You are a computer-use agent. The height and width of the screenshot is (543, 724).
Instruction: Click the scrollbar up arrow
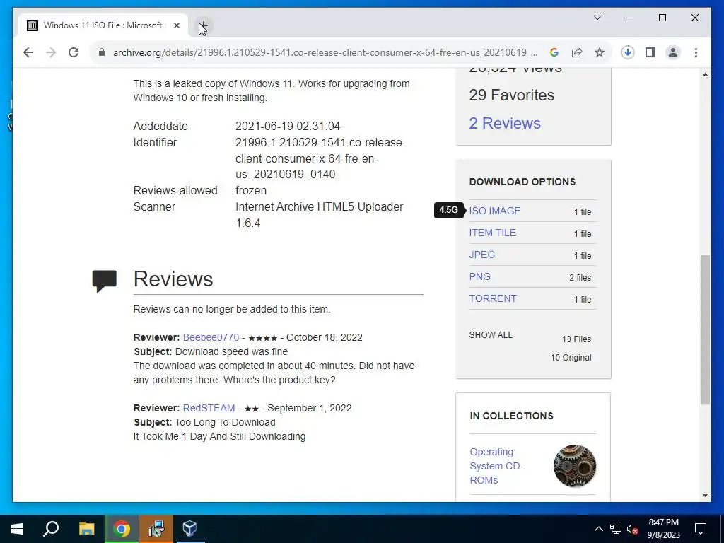click(705, 74)
